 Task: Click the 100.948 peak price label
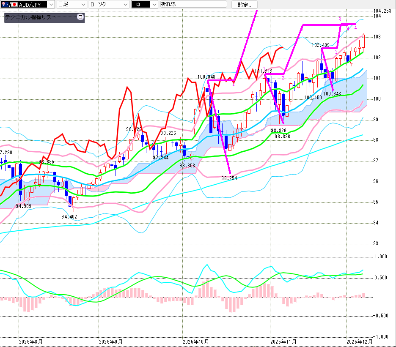[x=206, y=77]
